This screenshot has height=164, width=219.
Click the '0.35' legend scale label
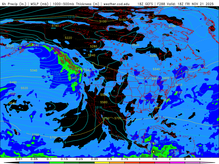click(x=94, y=159)
